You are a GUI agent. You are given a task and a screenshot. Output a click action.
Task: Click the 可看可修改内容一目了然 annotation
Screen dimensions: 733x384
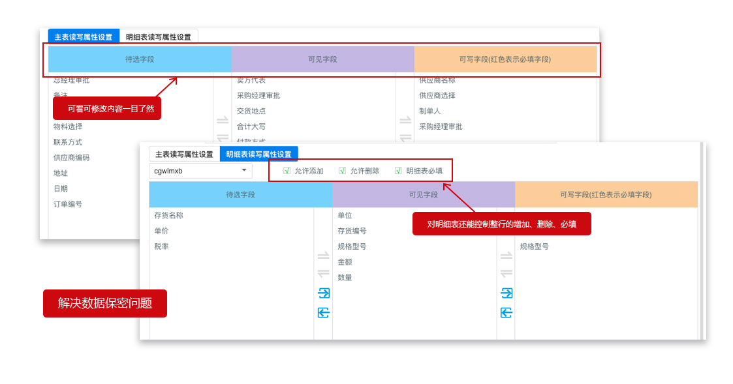point(106,108)
